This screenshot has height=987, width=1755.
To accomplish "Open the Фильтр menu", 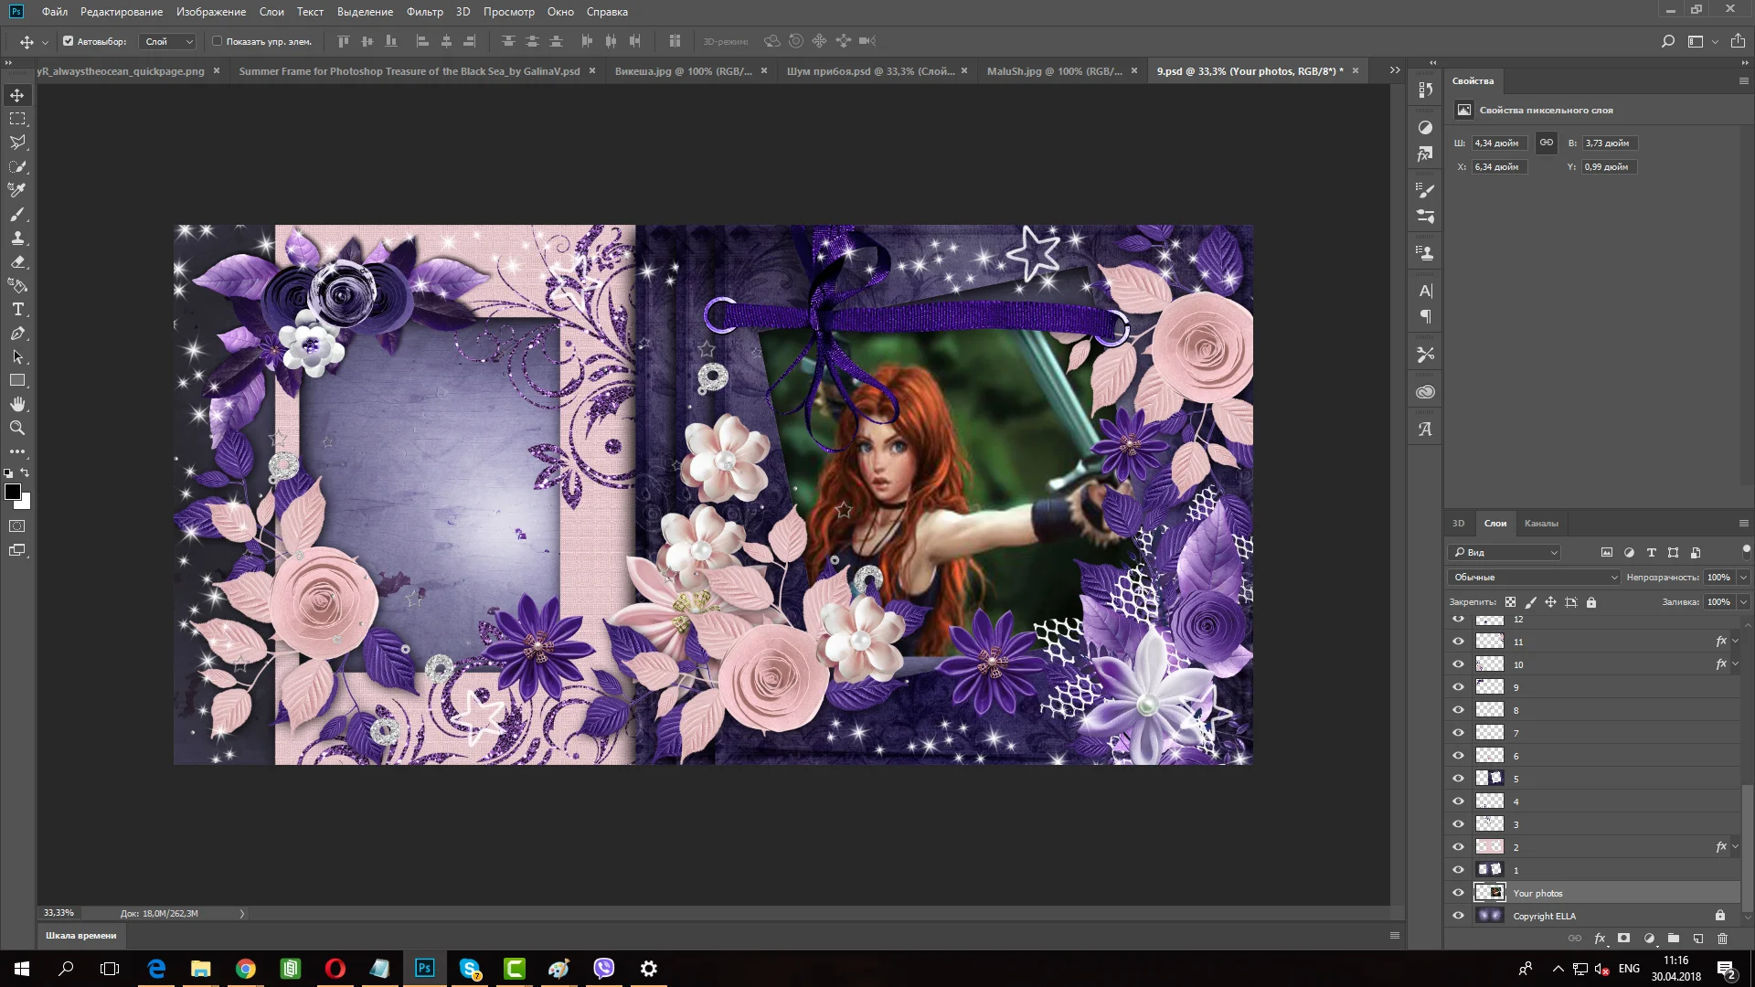I will click(424, 12).
